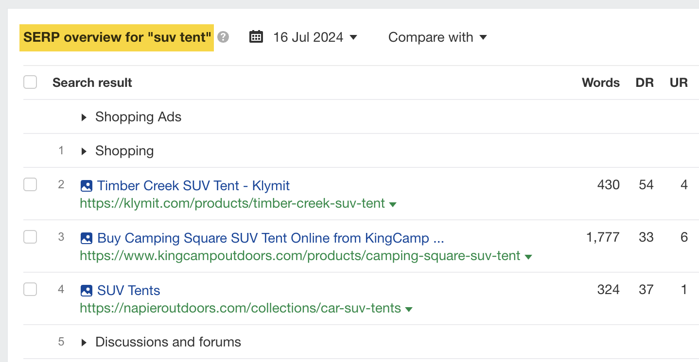Open Buy Camping Square SUV Tent link
This screenshot has height=362, width=699.
point(270,238)
